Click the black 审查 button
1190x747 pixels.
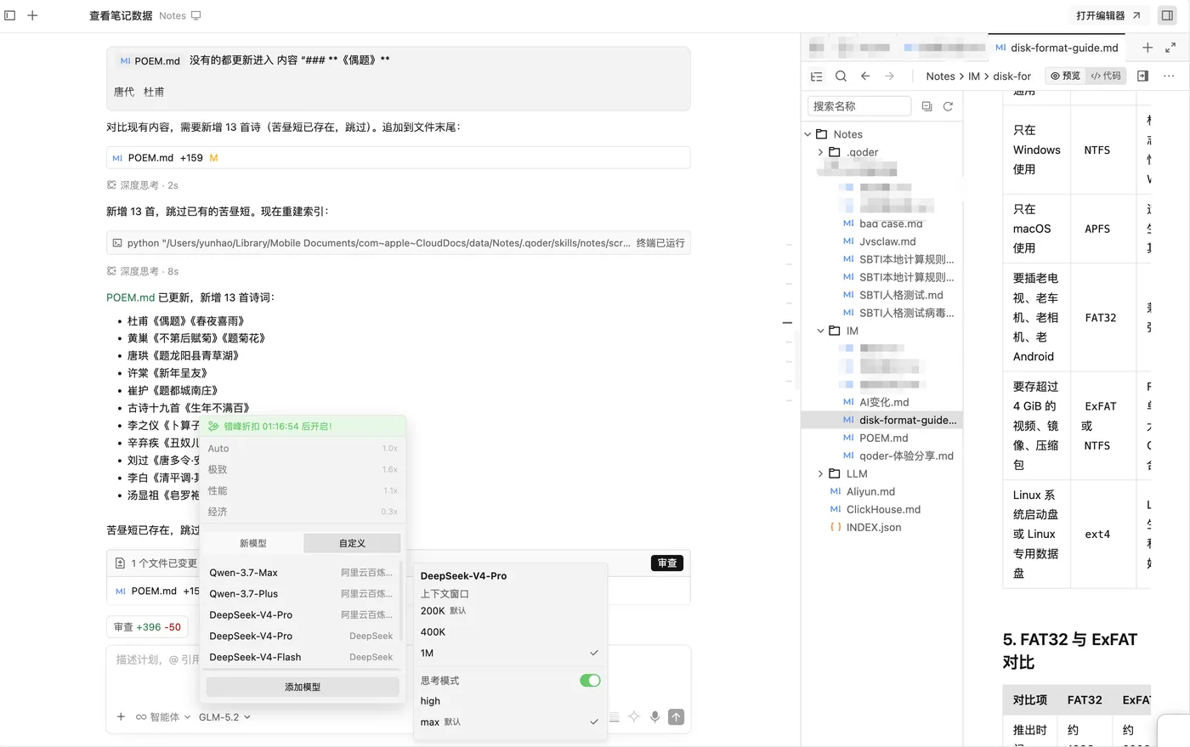(x=667, y=563)
